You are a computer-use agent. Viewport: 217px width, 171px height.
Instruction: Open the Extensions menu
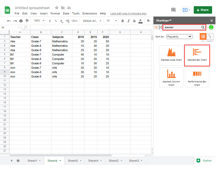coord(90,13)
